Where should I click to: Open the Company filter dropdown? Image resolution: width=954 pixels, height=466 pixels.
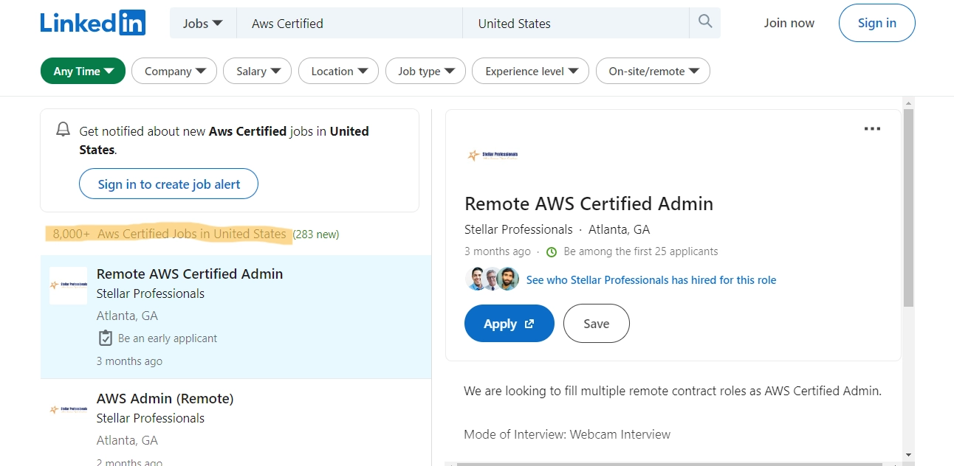pos(174,71)
